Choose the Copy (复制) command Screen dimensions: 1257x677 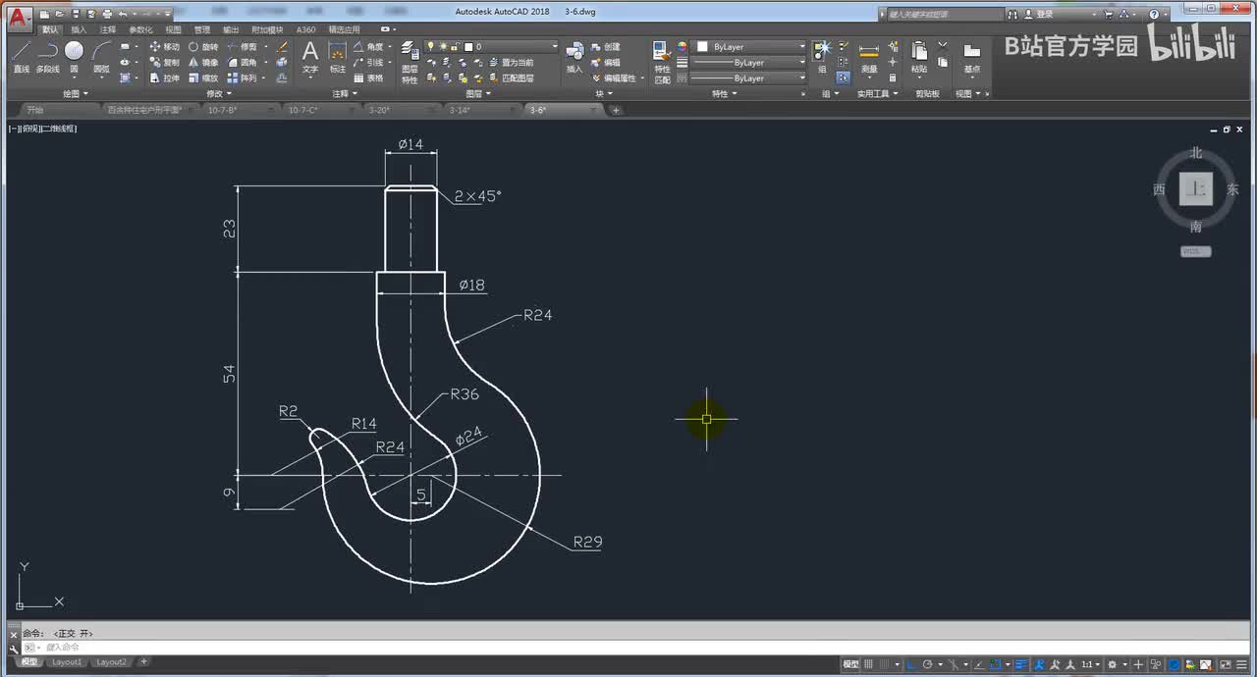164,62
